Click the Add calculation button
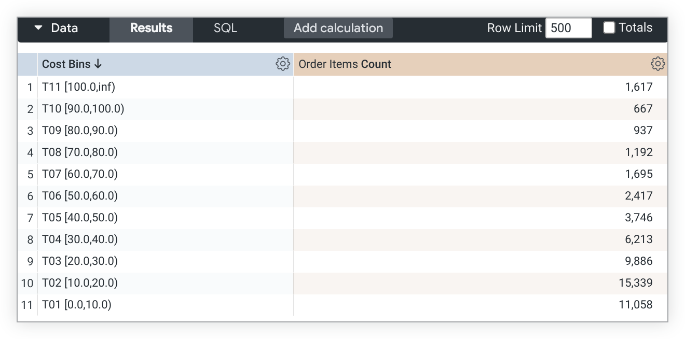Viewport: 685px width, 339px height. click(x=338, y=28)
